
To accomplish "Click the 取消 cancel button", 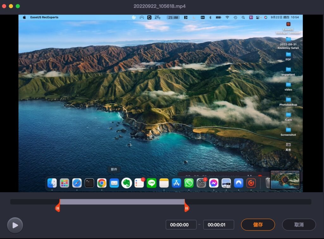I will (299, 224).
